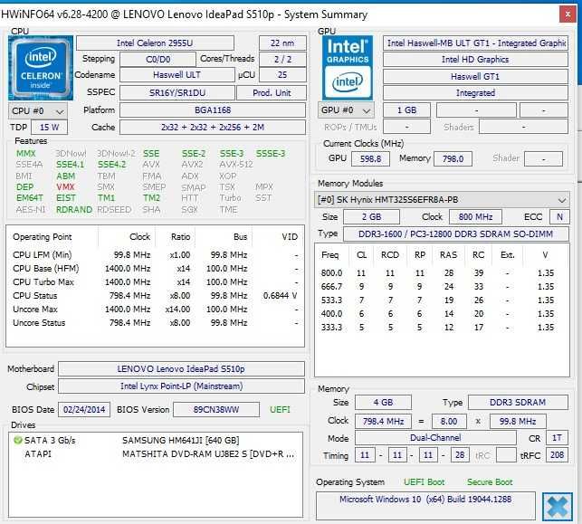The width and height of the screenshot is (582, 524).
Task: Click the GPU memory 1 GB field
Action: [406, 110]
